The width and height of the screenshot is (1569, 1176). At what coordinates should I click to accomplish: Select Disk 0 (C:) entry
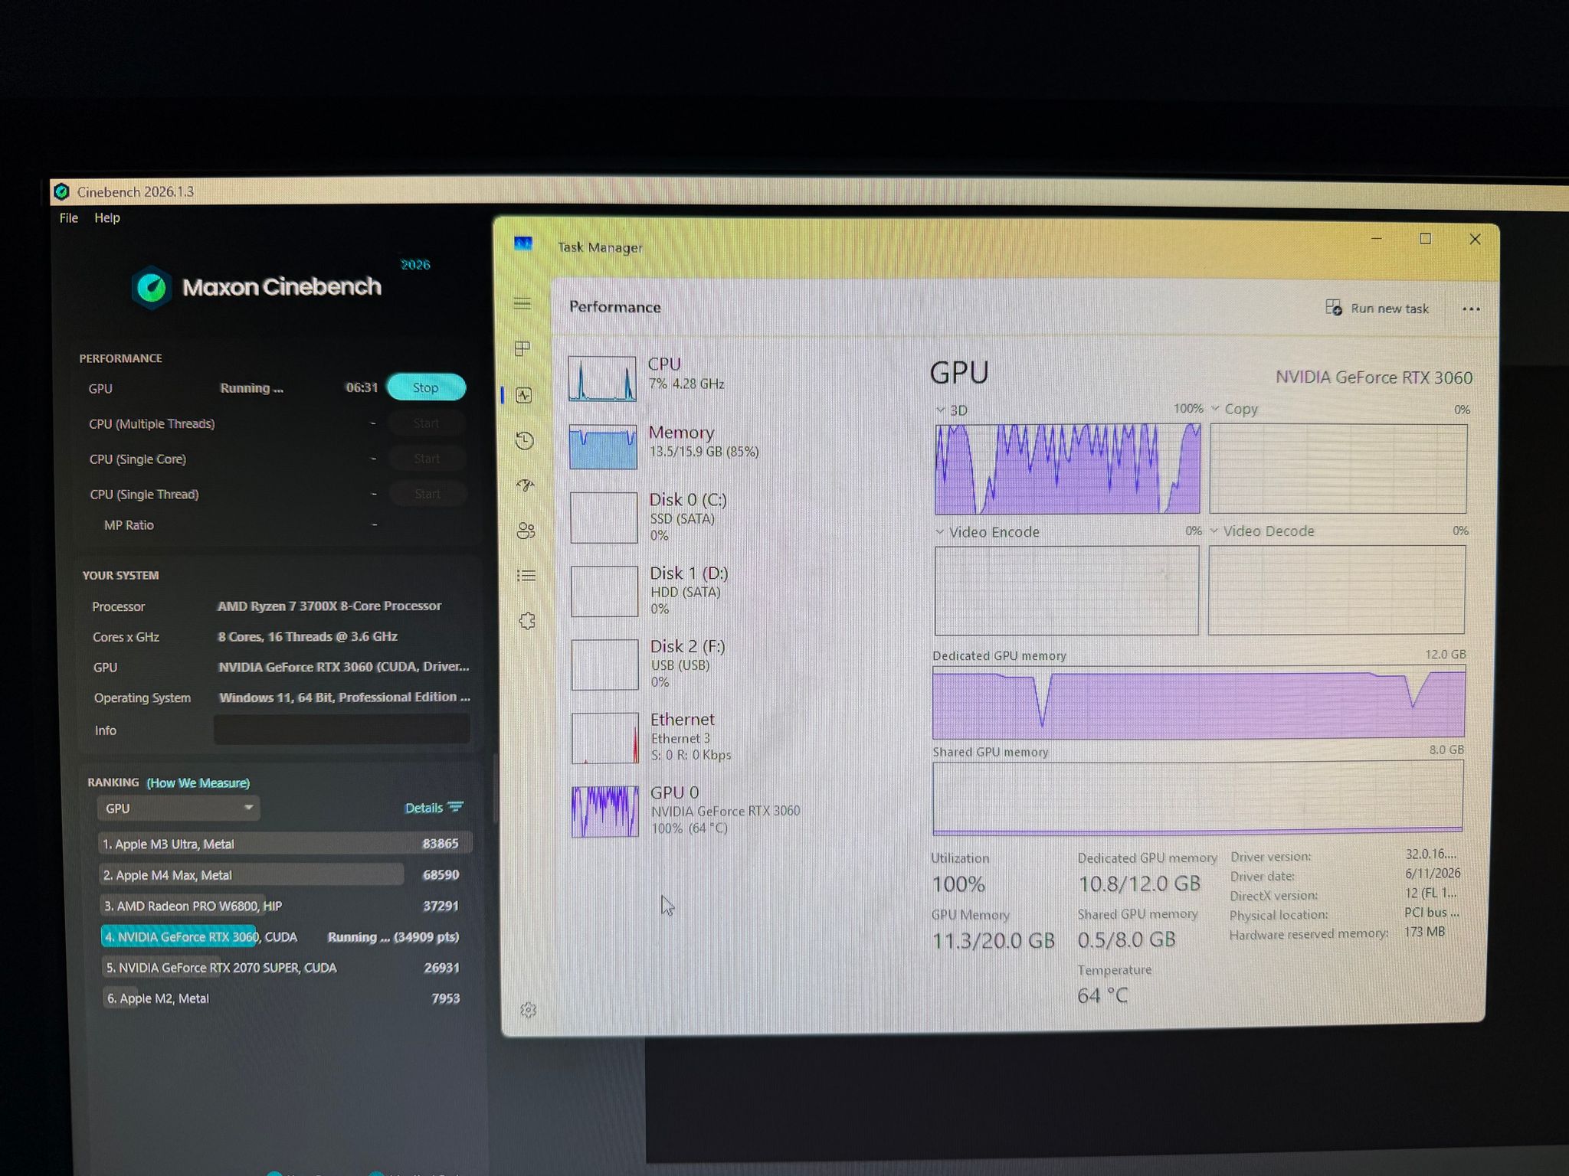click(x=690, y=518)
